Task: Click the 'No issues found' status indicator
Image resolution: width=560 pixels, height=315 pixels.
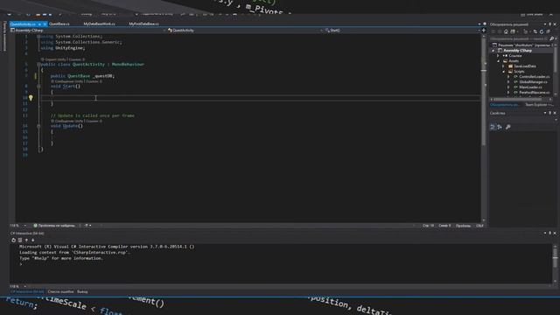Action: click(x=54, y=226)
